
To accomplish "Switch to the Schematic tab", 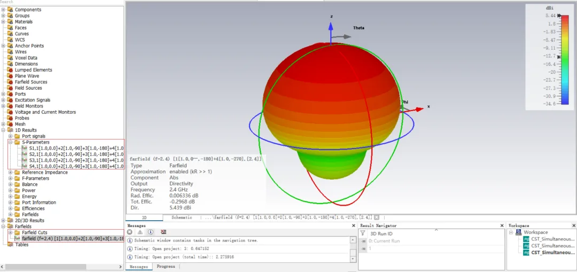I will [x=182, y=217].
